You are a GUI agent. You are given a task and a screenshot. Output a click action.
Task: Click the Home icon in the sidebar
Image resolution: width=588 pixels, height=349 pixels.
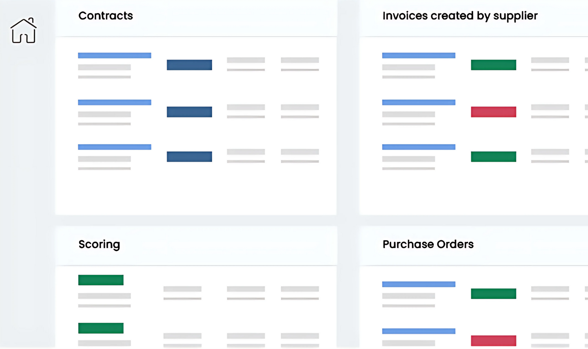tap(23, 31)
